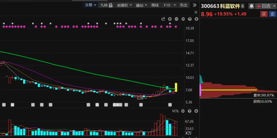Image resolution: width=277 pixels, height=138 pixels.
Task: Click the price axis label 17.05
Action: (x=190, y=41)
